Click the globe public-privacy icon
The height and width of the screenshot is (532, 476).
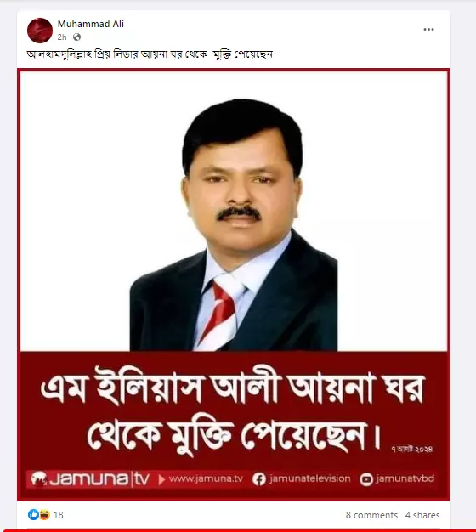77,37
